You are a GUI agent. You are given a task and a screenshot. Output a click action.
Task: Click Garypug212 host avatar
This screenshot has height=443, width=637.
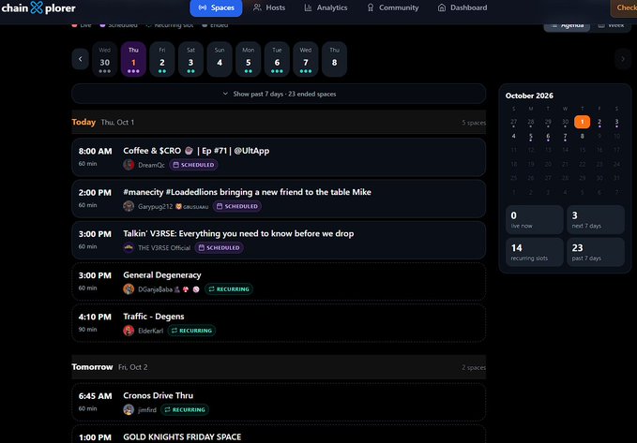coord(129,206)
